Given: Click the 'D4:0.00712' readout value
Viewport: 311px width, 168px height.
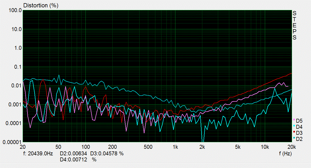Looking at the screenshot, I should [x=73, y=160].
